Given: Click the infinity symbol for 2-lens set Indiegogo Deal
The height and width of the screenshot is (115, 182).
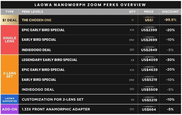Looking at the screenshot, I should pos(132,89).
